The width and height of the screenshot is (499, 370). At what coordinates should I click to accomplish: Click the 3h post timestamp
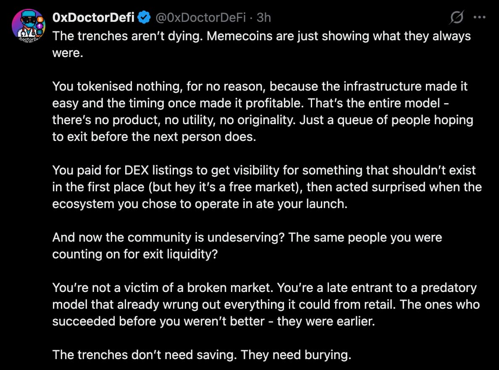264,18
